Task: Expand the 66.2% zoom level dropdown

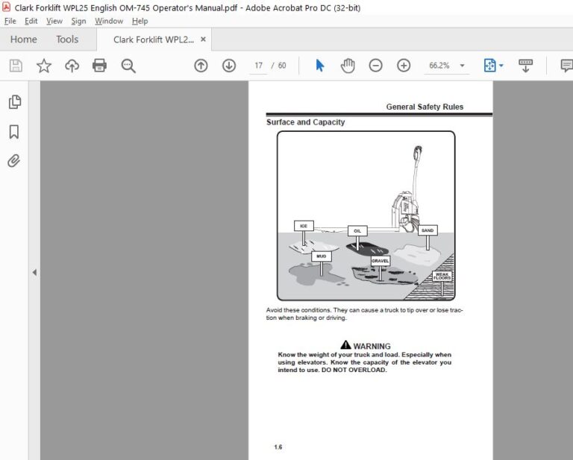Action: [463, 66]
